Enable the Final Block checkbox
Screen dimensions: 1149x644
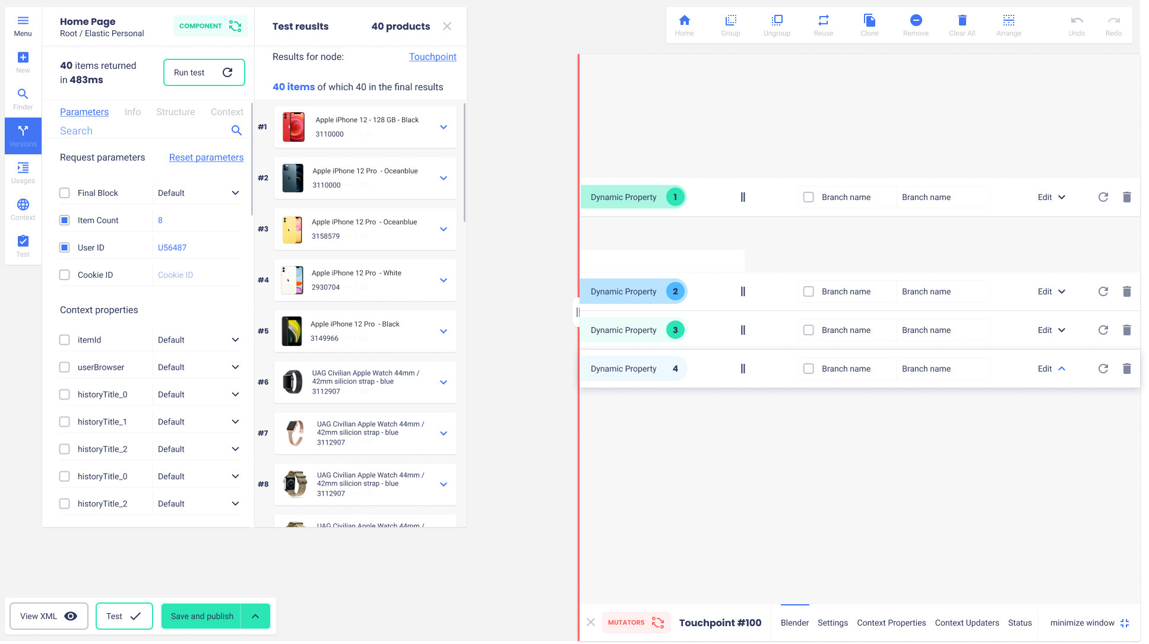(65, 193)
